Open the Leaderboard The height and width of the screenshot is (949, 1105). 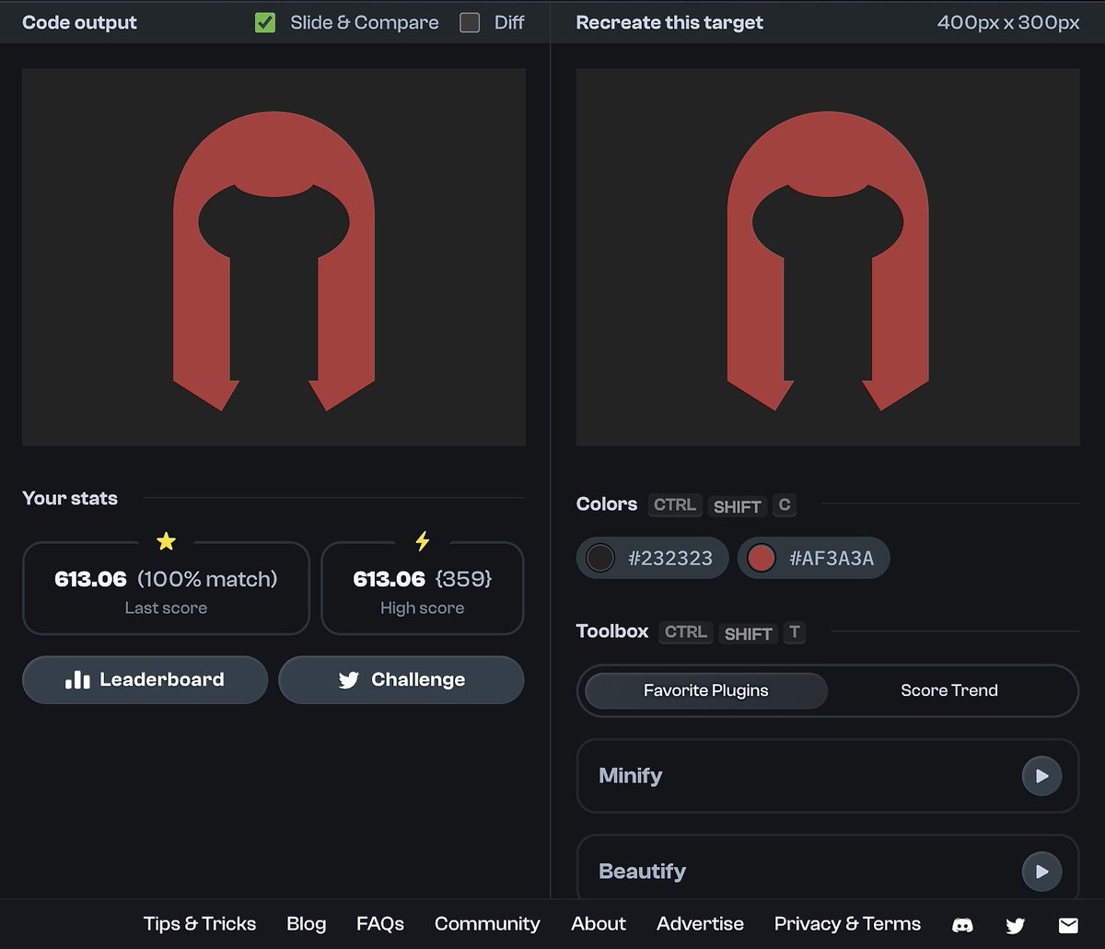[145, 679]
